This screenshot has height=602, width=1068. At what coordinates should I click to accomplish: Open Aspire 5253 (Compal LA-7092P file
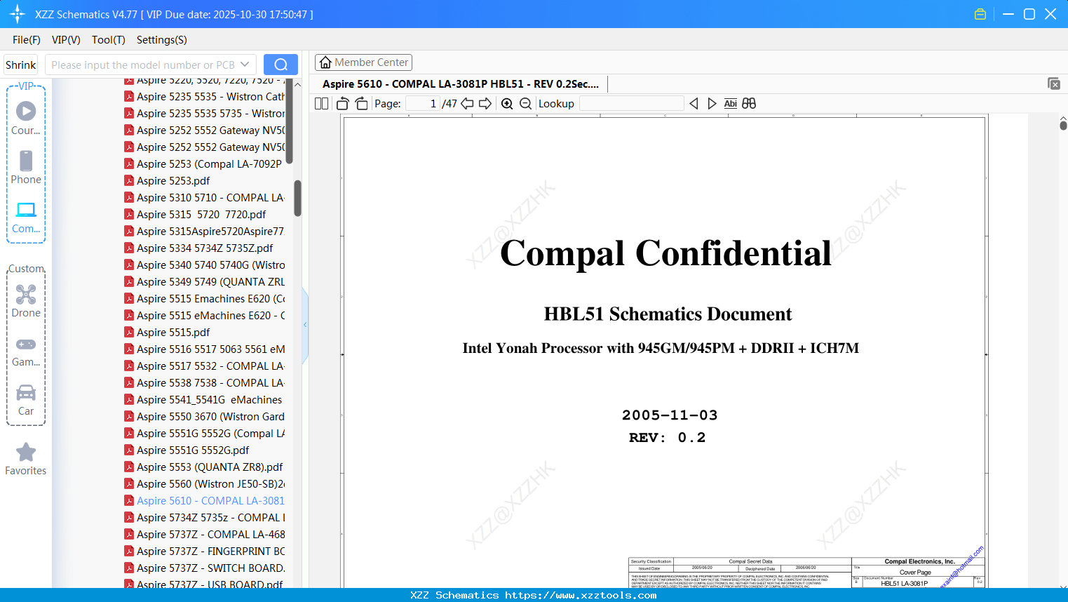pyautogui.click(x=205, y=164)
